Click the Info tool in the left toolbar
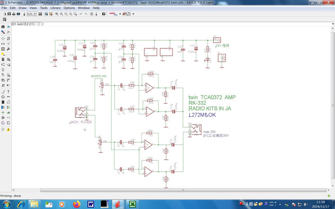Image resolution: width=335 pixels, height=209 pixels. [x=3, y=27]
